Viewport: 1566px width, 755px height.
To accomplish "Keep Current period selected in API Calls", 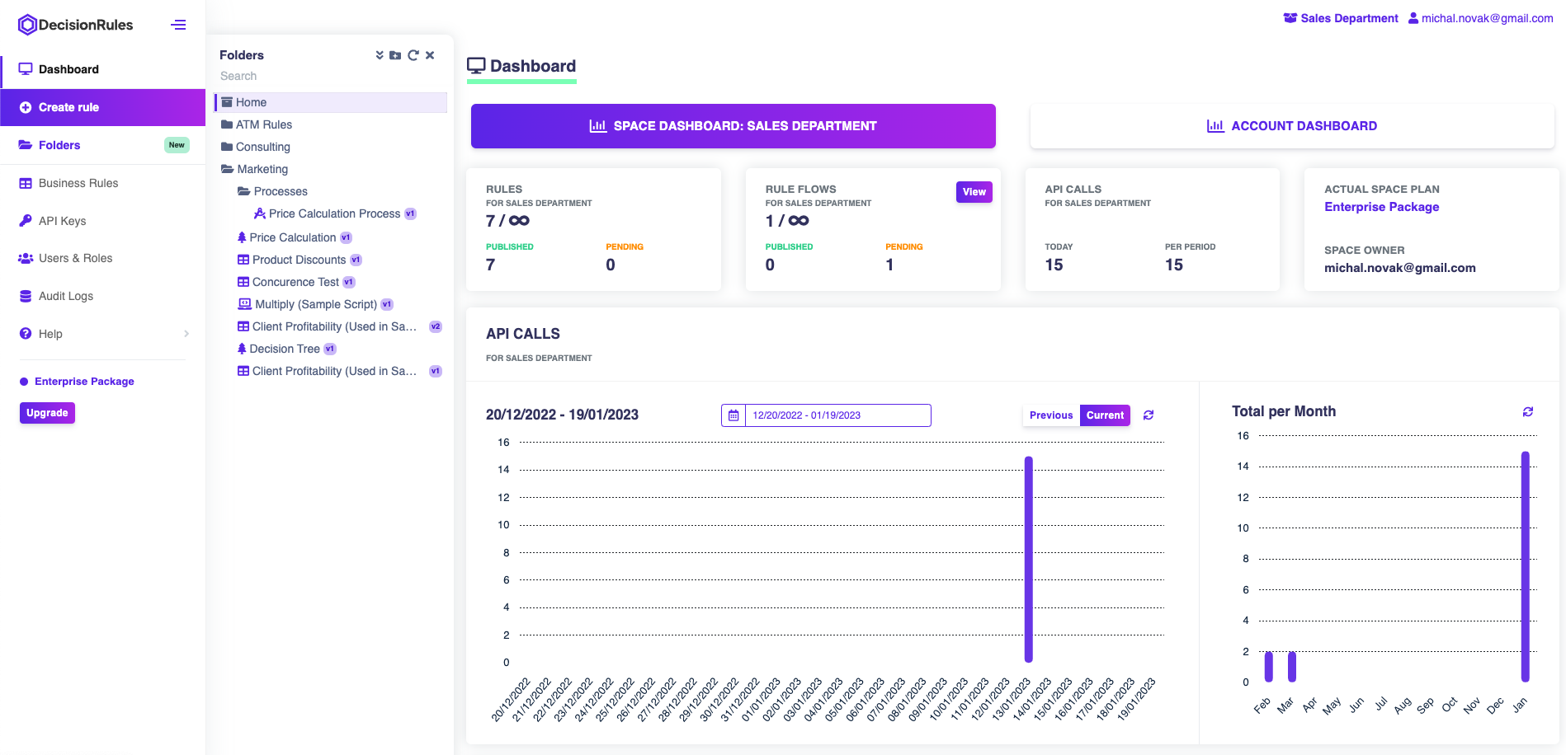I will 1105,415.
